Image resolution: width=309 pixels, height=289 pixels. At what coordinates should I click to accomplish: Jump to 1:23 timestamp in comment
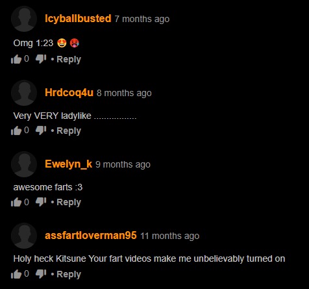(45, 43)
